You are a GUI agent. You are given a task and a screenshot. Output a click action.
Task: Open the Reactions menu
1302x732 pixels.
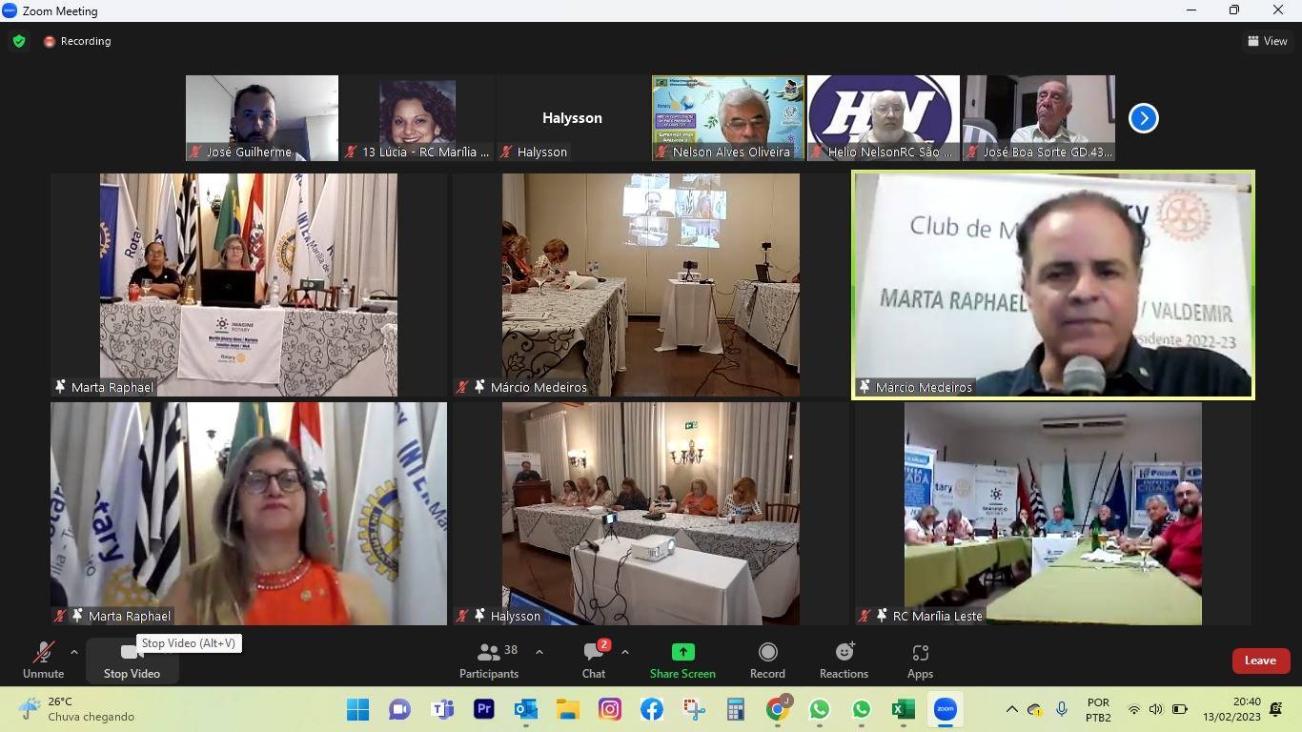coord(844,661)
